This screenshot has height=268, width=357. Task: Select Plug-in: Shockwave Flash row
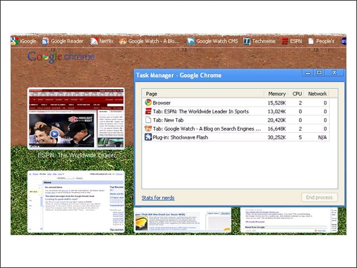click(236, 137)
